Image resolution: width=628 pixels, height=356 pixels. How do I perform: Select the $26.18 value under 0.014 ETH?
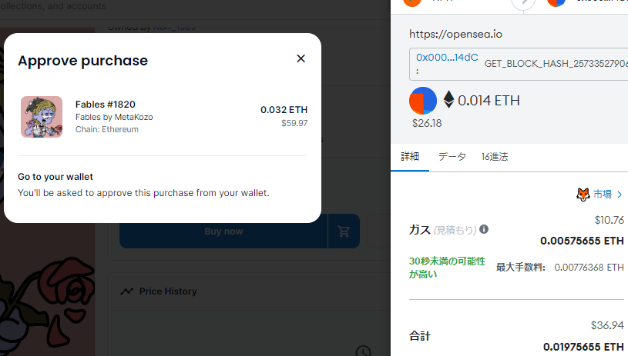click(427, 124)
